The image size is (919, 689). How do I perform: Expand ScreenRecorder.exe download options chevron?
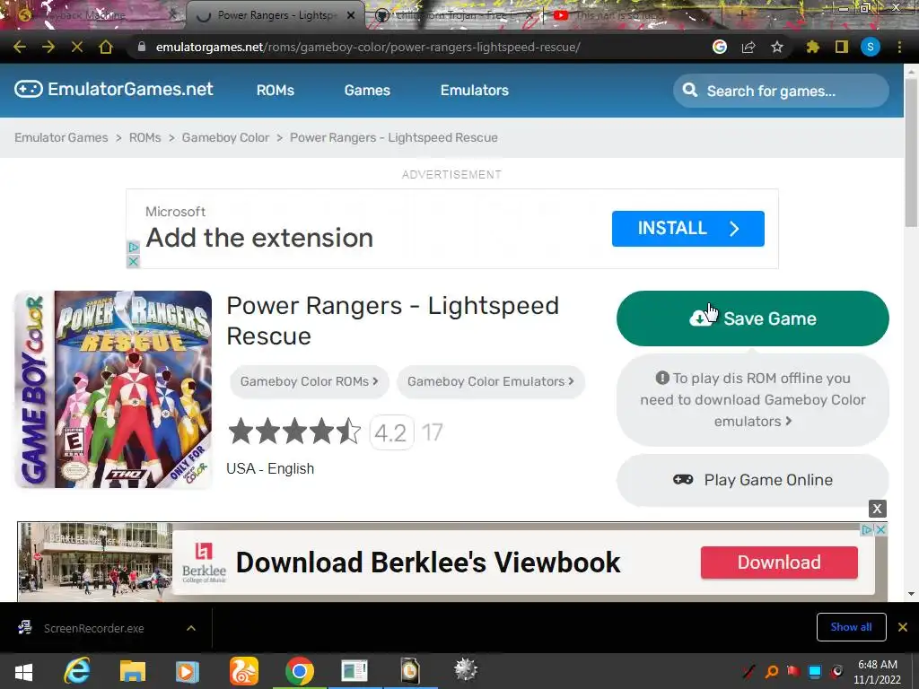191,628
